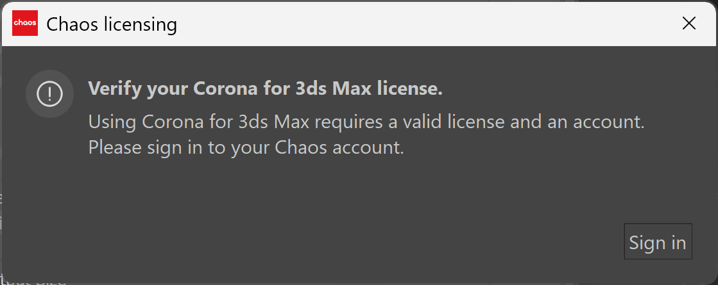Click the circled exclamation alert icon
This screenshot has width=718, height=285.
[49, 94]
